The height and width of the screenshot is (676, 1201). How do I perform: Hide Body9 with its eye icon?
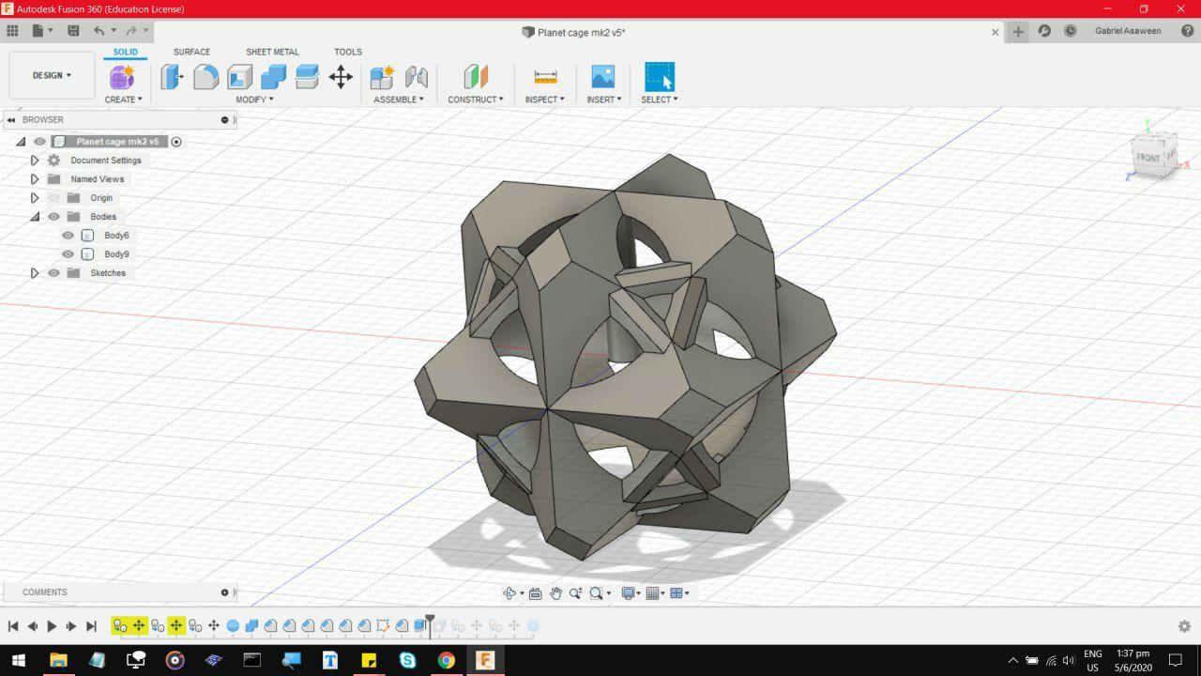[x=68, y=254]
